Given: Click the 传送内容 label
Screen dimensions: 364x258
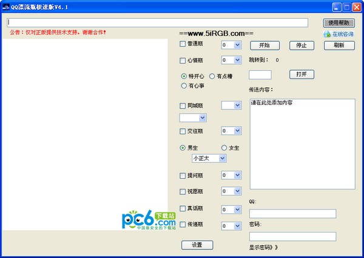Looking at the screenshot, I should (x=261, y=90).
